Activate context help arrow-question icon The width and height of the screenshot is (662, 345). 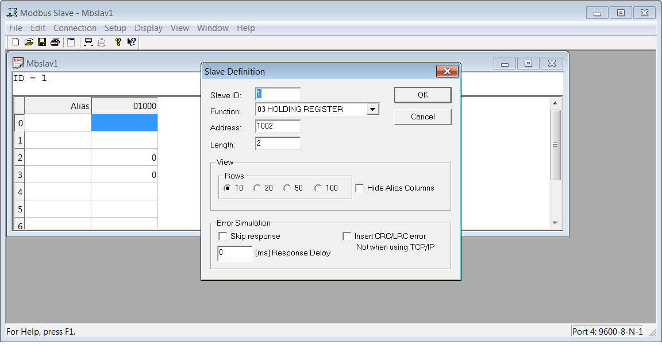click(x=132, y=42)
